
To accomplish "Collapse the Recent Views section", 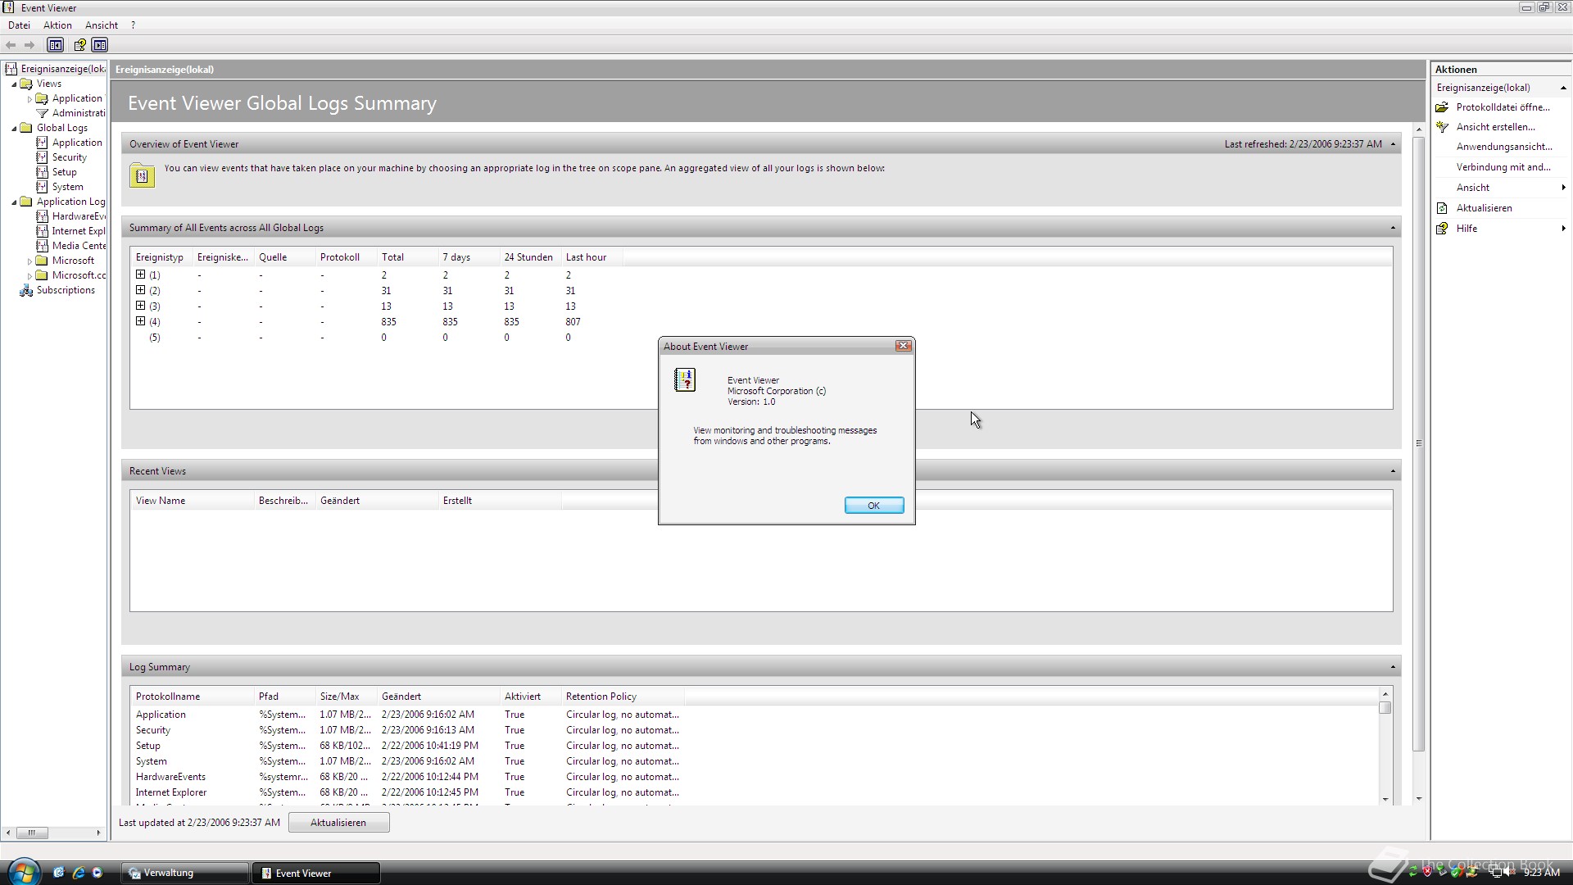I will point(1393,471).
